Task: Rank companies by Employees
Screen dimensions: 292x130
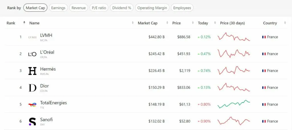Action: [182, 8]
